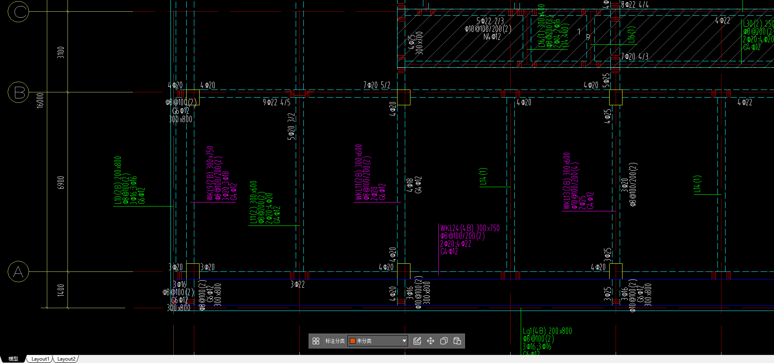Select the dimension value 1400
774x363 pixels.
click(61, 290)
